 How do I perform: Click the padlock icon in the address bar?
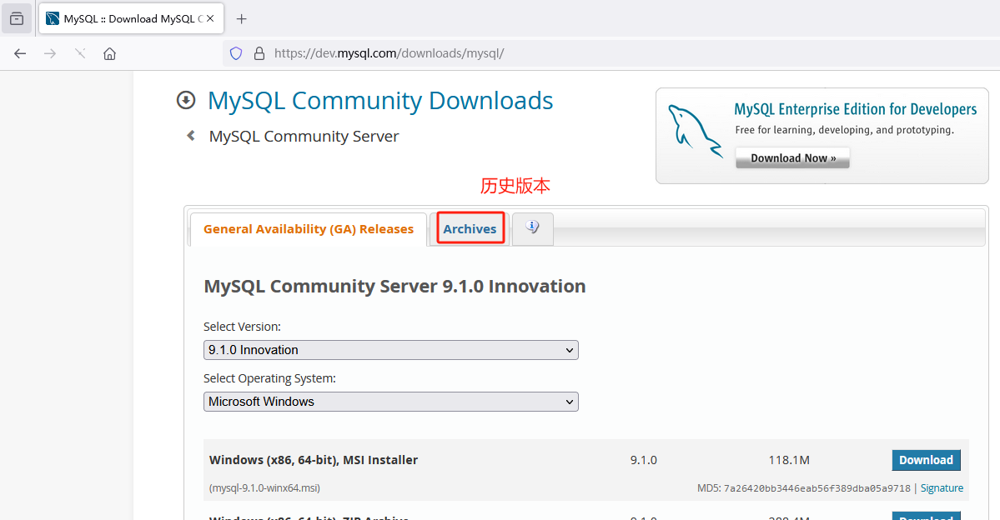[259, 52]
